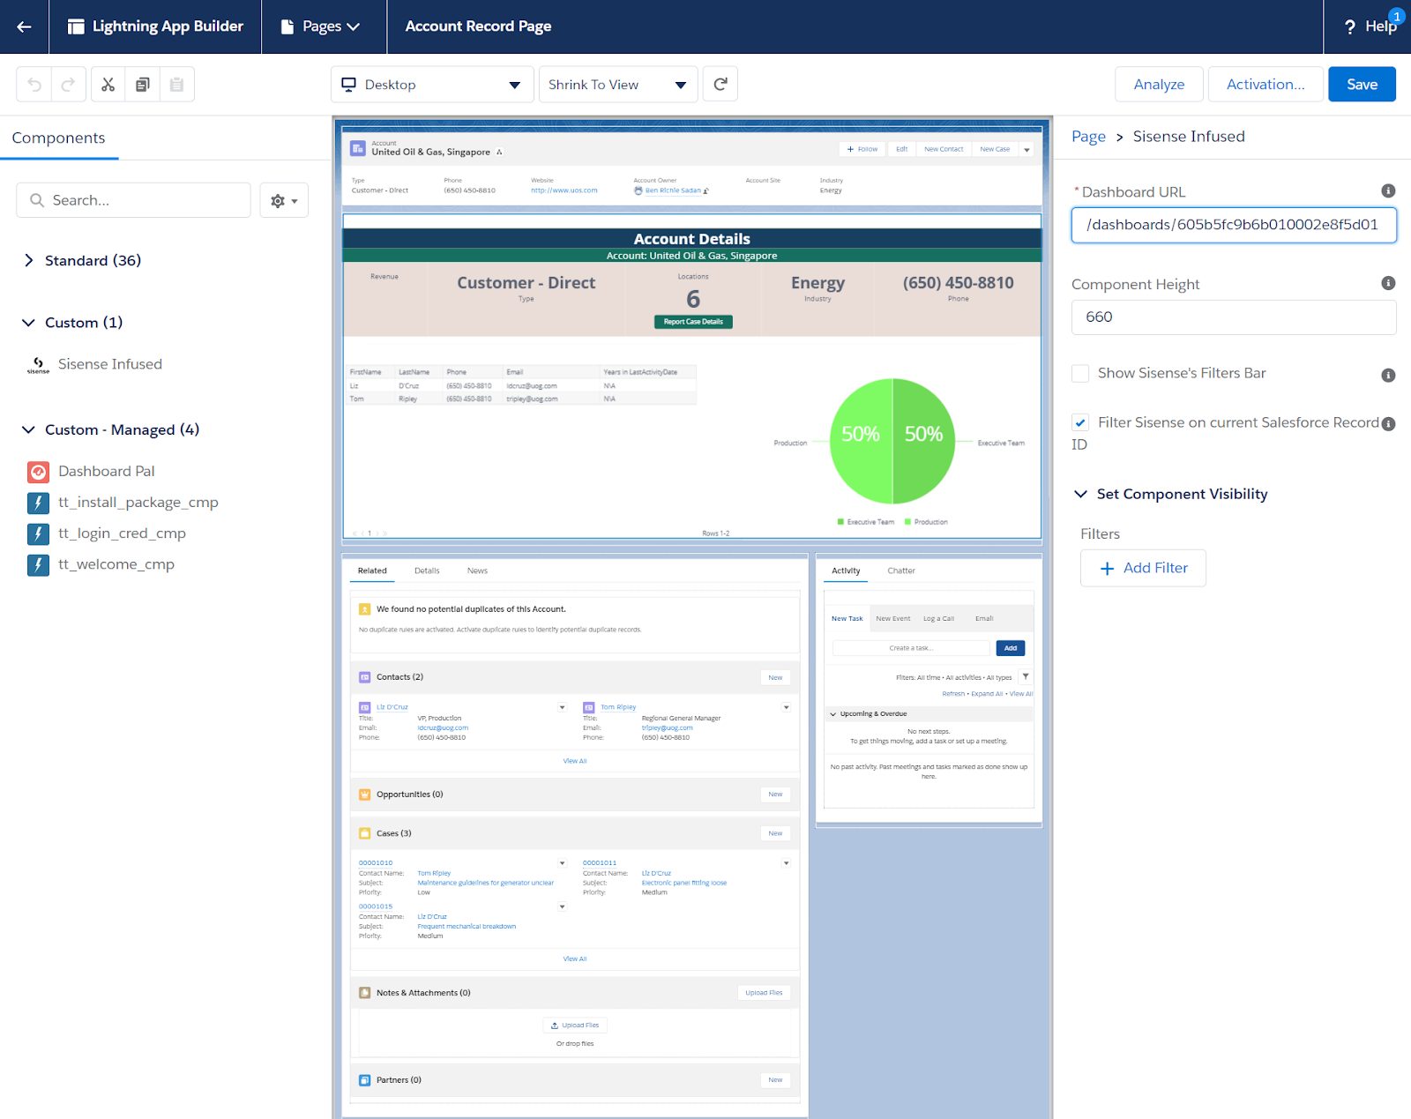
Task: Select the Activity tab
Action: tap(846, 571)
